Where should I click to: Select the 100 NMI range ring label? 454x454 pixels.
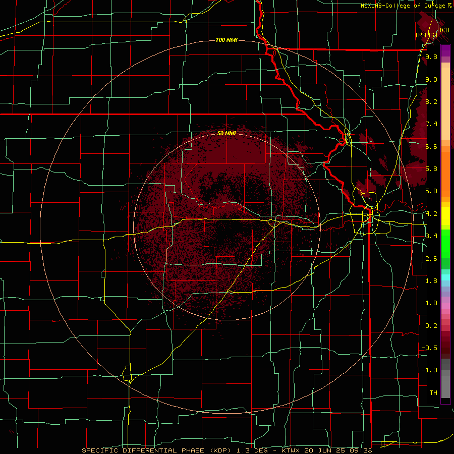point(226,40)
